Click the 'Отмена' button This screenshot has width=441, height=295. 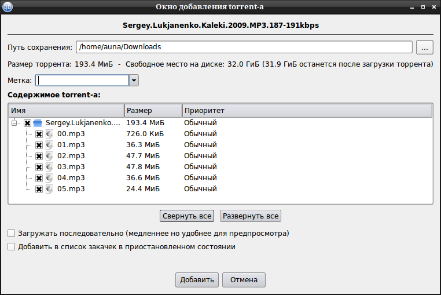[244, 280]
